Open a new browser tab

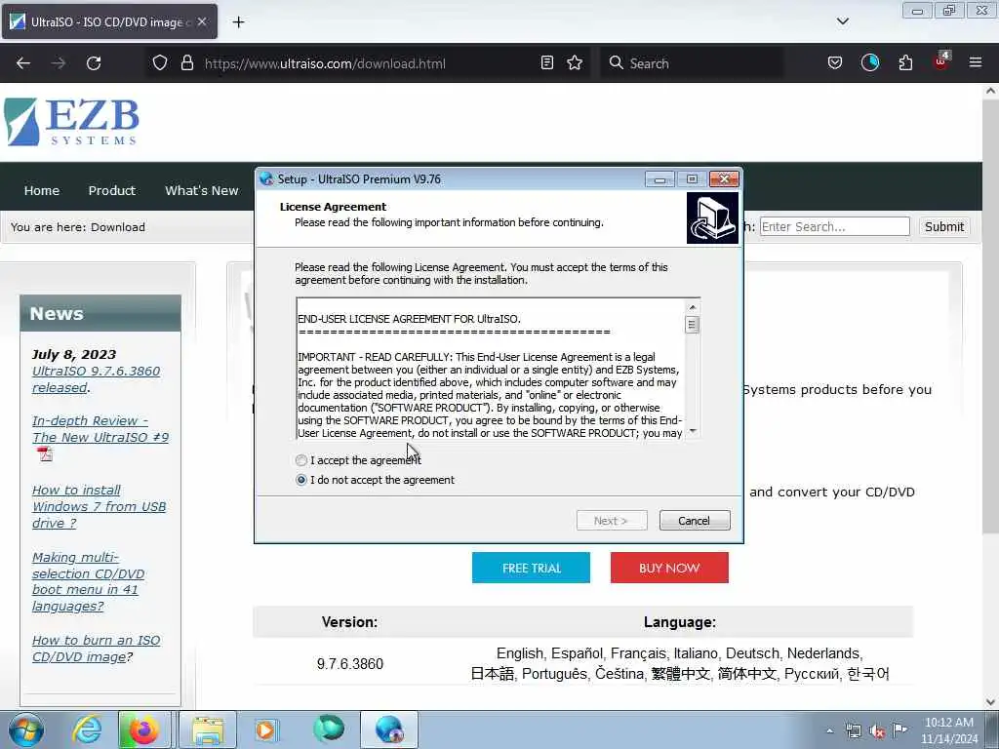point(238,21)
